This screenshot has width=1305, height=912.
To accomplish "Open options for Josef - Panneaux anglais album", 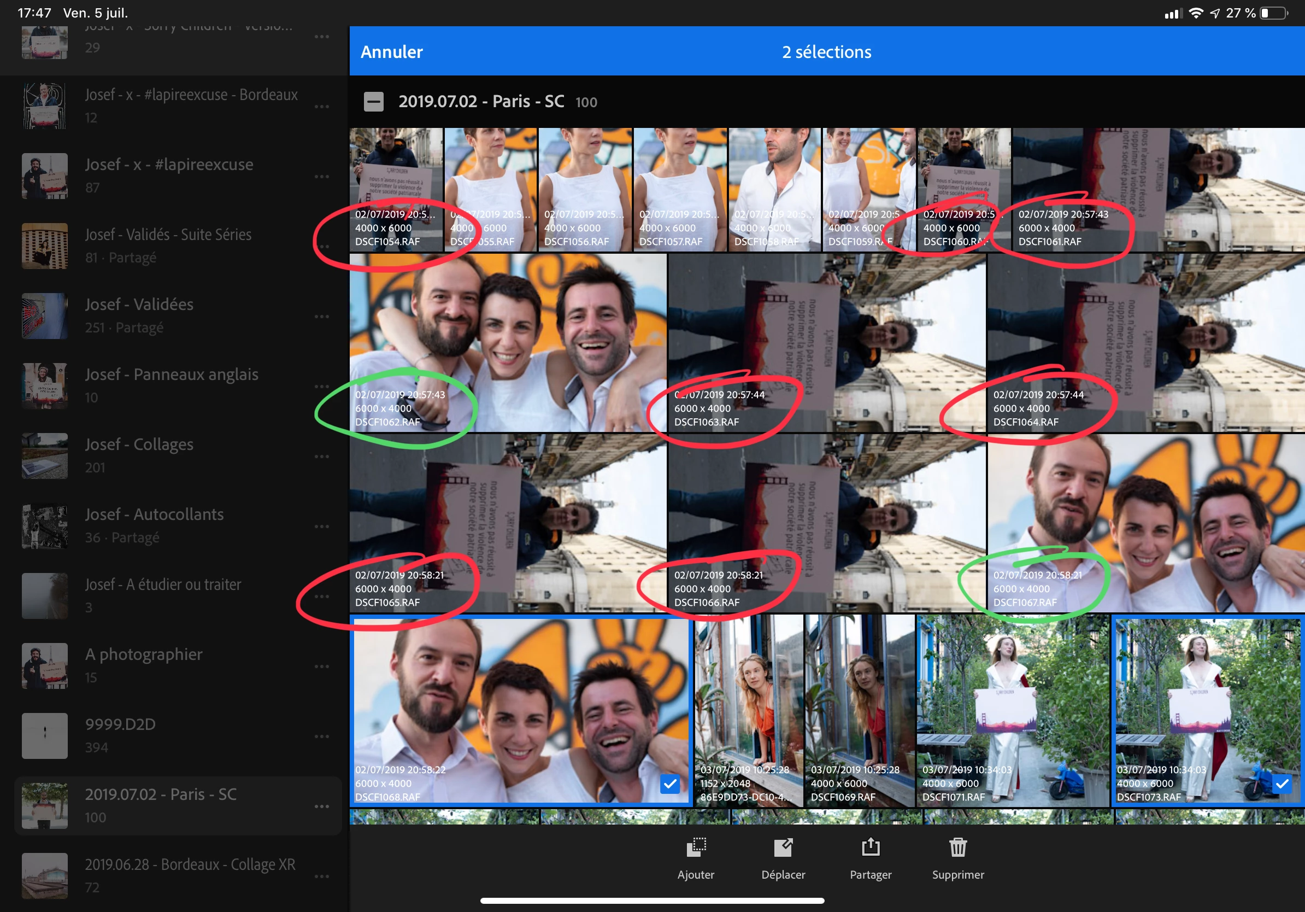I will pyautogui.click(x=322, y=387).
